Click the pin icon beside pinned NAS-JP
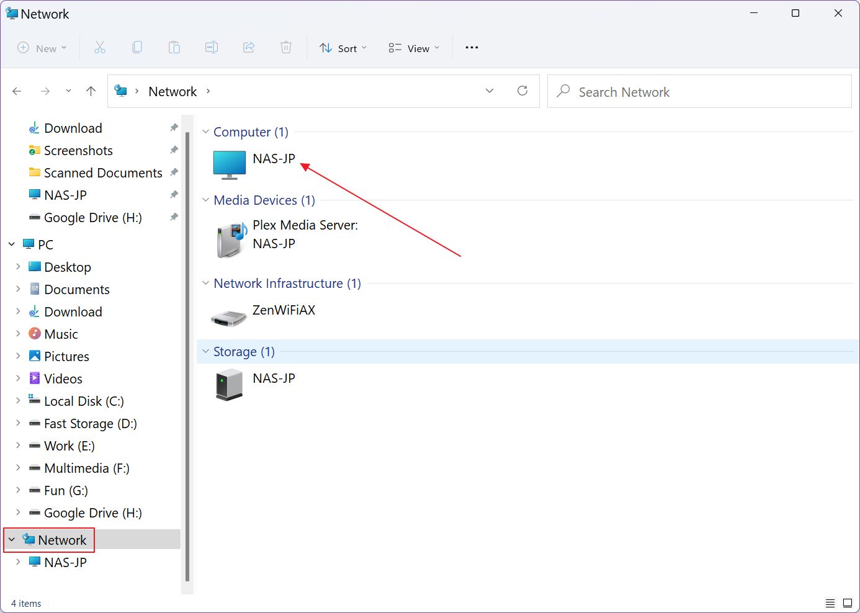860x613 pixels. point(174,195)
